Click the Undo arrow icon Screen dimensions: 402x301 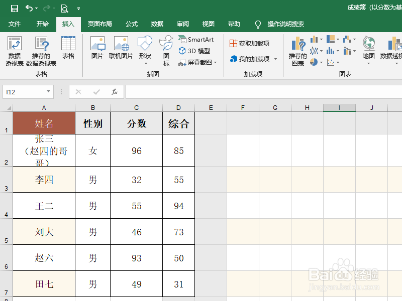pos(29,8)
